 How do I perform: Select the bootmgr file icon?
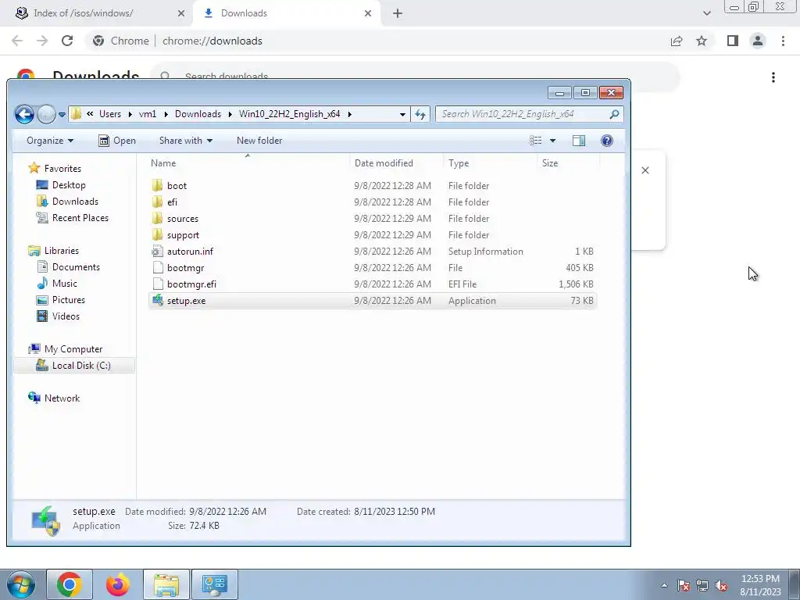tap(158, 268)
